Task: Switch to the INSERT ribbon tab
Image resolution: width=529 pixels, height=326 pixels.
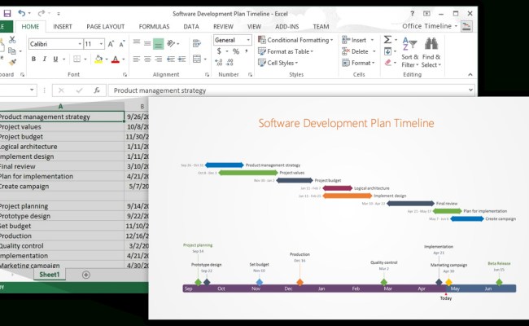Action: click(x=63, y=27)
